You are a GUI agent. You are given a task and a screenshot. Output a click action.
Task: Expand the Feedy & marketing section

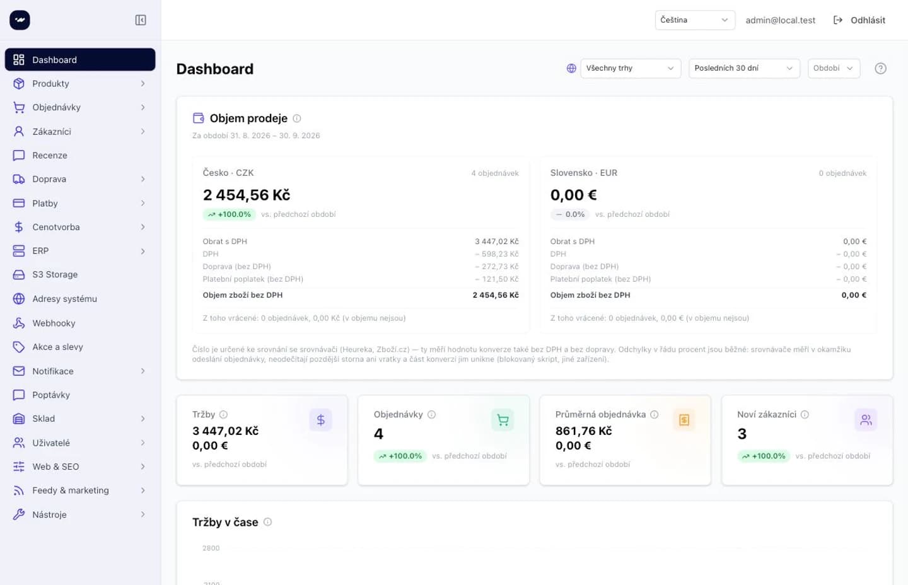click(80, 490)
